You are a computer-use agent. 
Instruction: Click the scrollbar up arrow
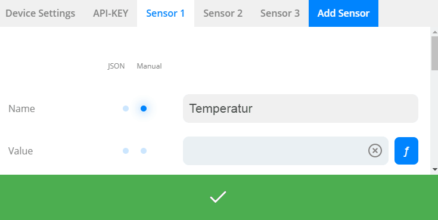pyautogui.click(x=434, y=32)
